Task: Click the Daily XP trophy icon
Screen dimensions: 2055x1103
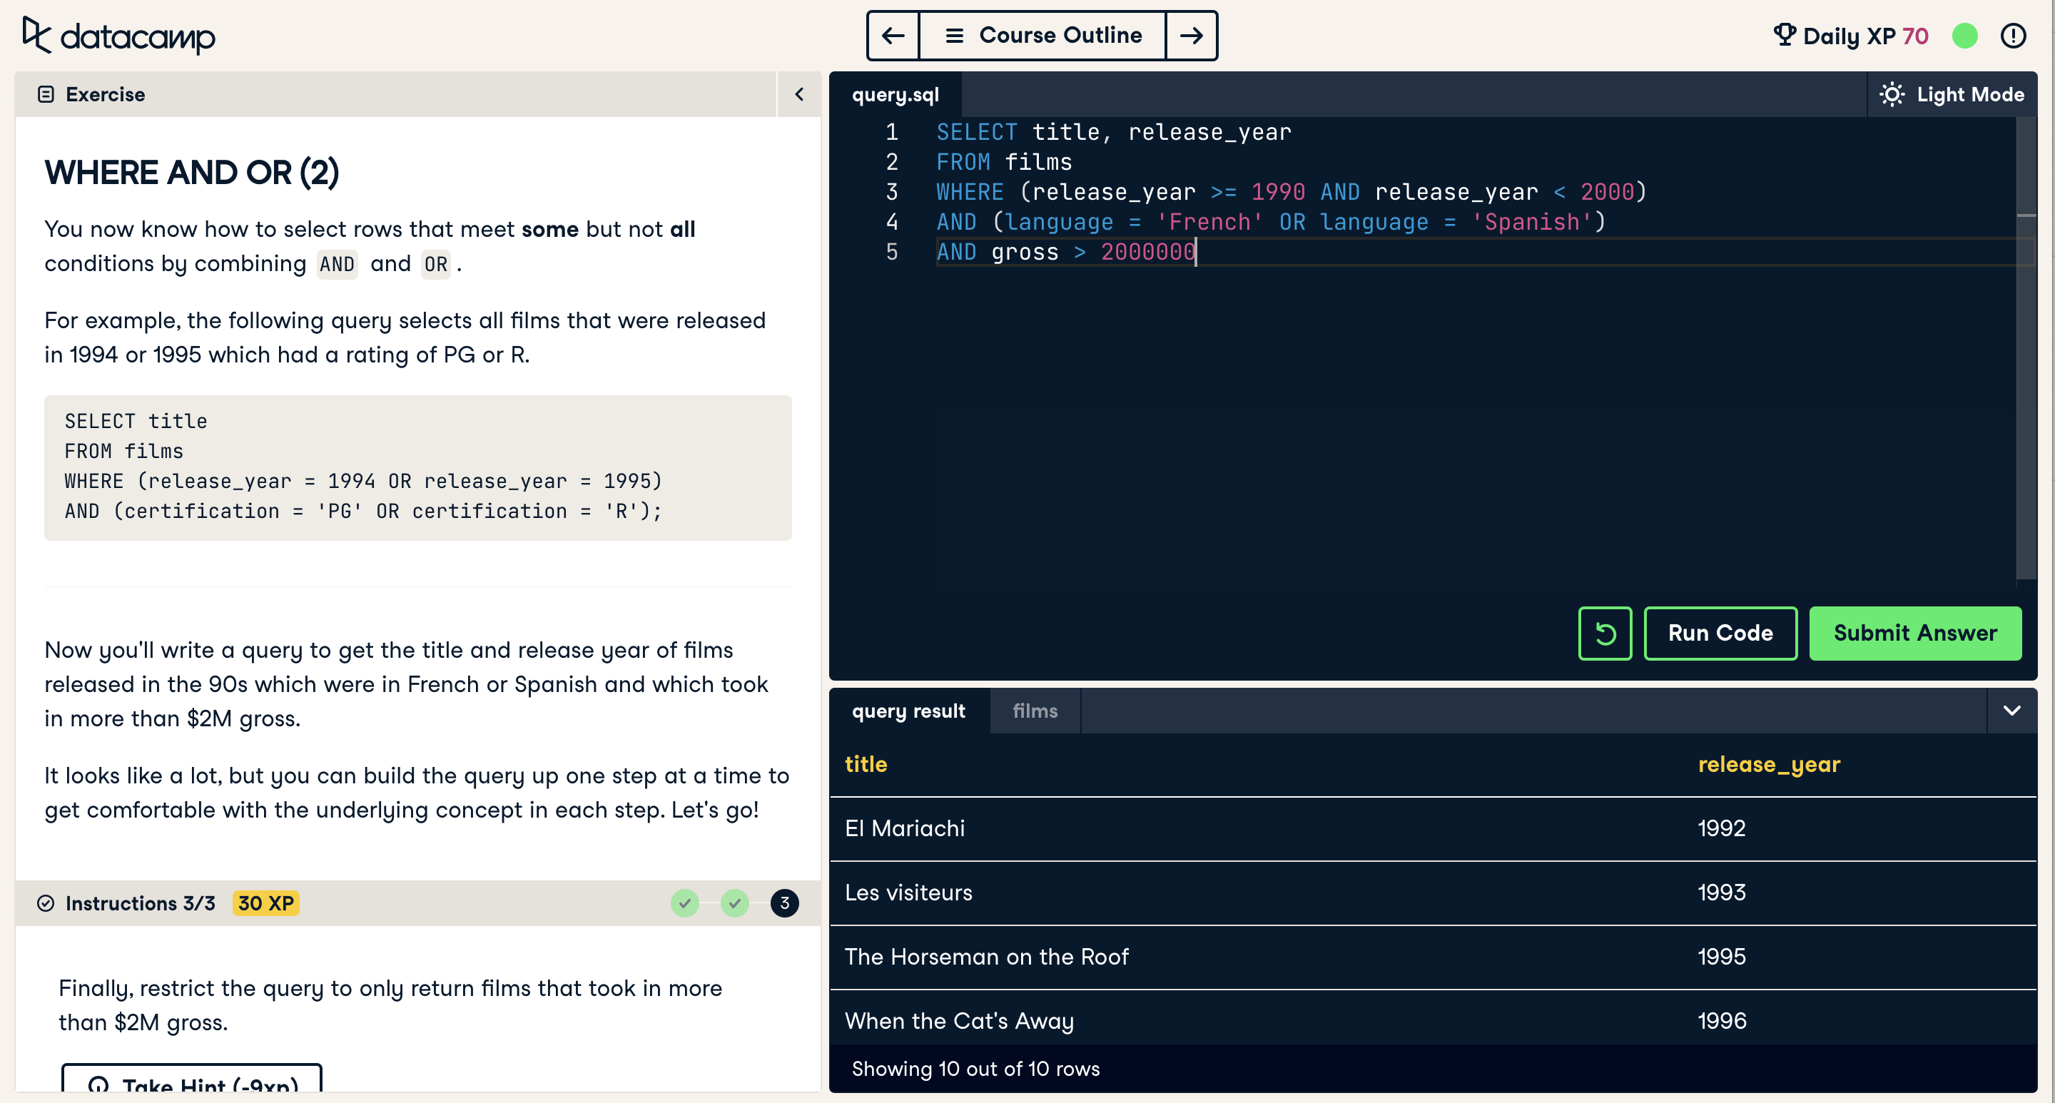Action: coord(1784,35)
